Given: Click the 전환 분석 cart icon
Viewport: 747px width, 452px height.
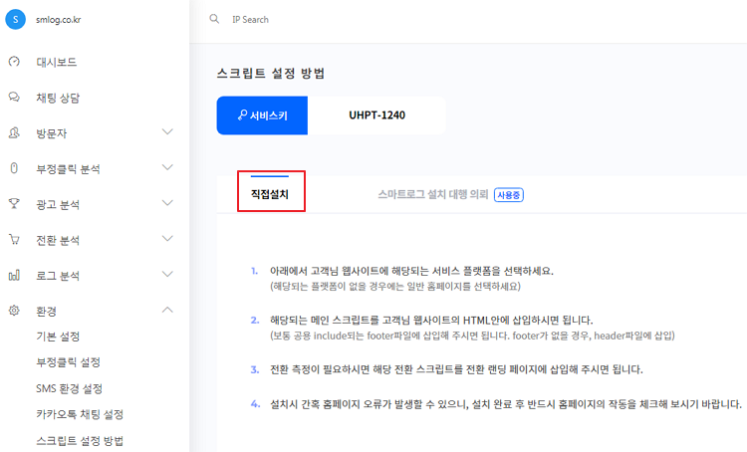Looking at the screenshot, I should click(14, 239).
